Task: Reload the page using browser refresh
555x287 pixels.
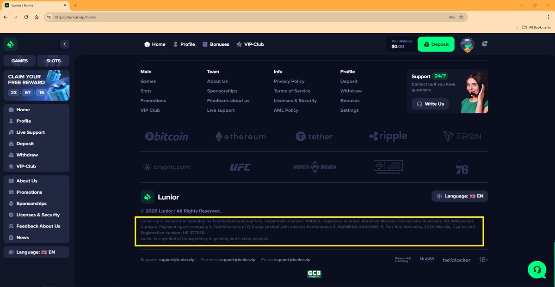Action: (x=26, y=17)
